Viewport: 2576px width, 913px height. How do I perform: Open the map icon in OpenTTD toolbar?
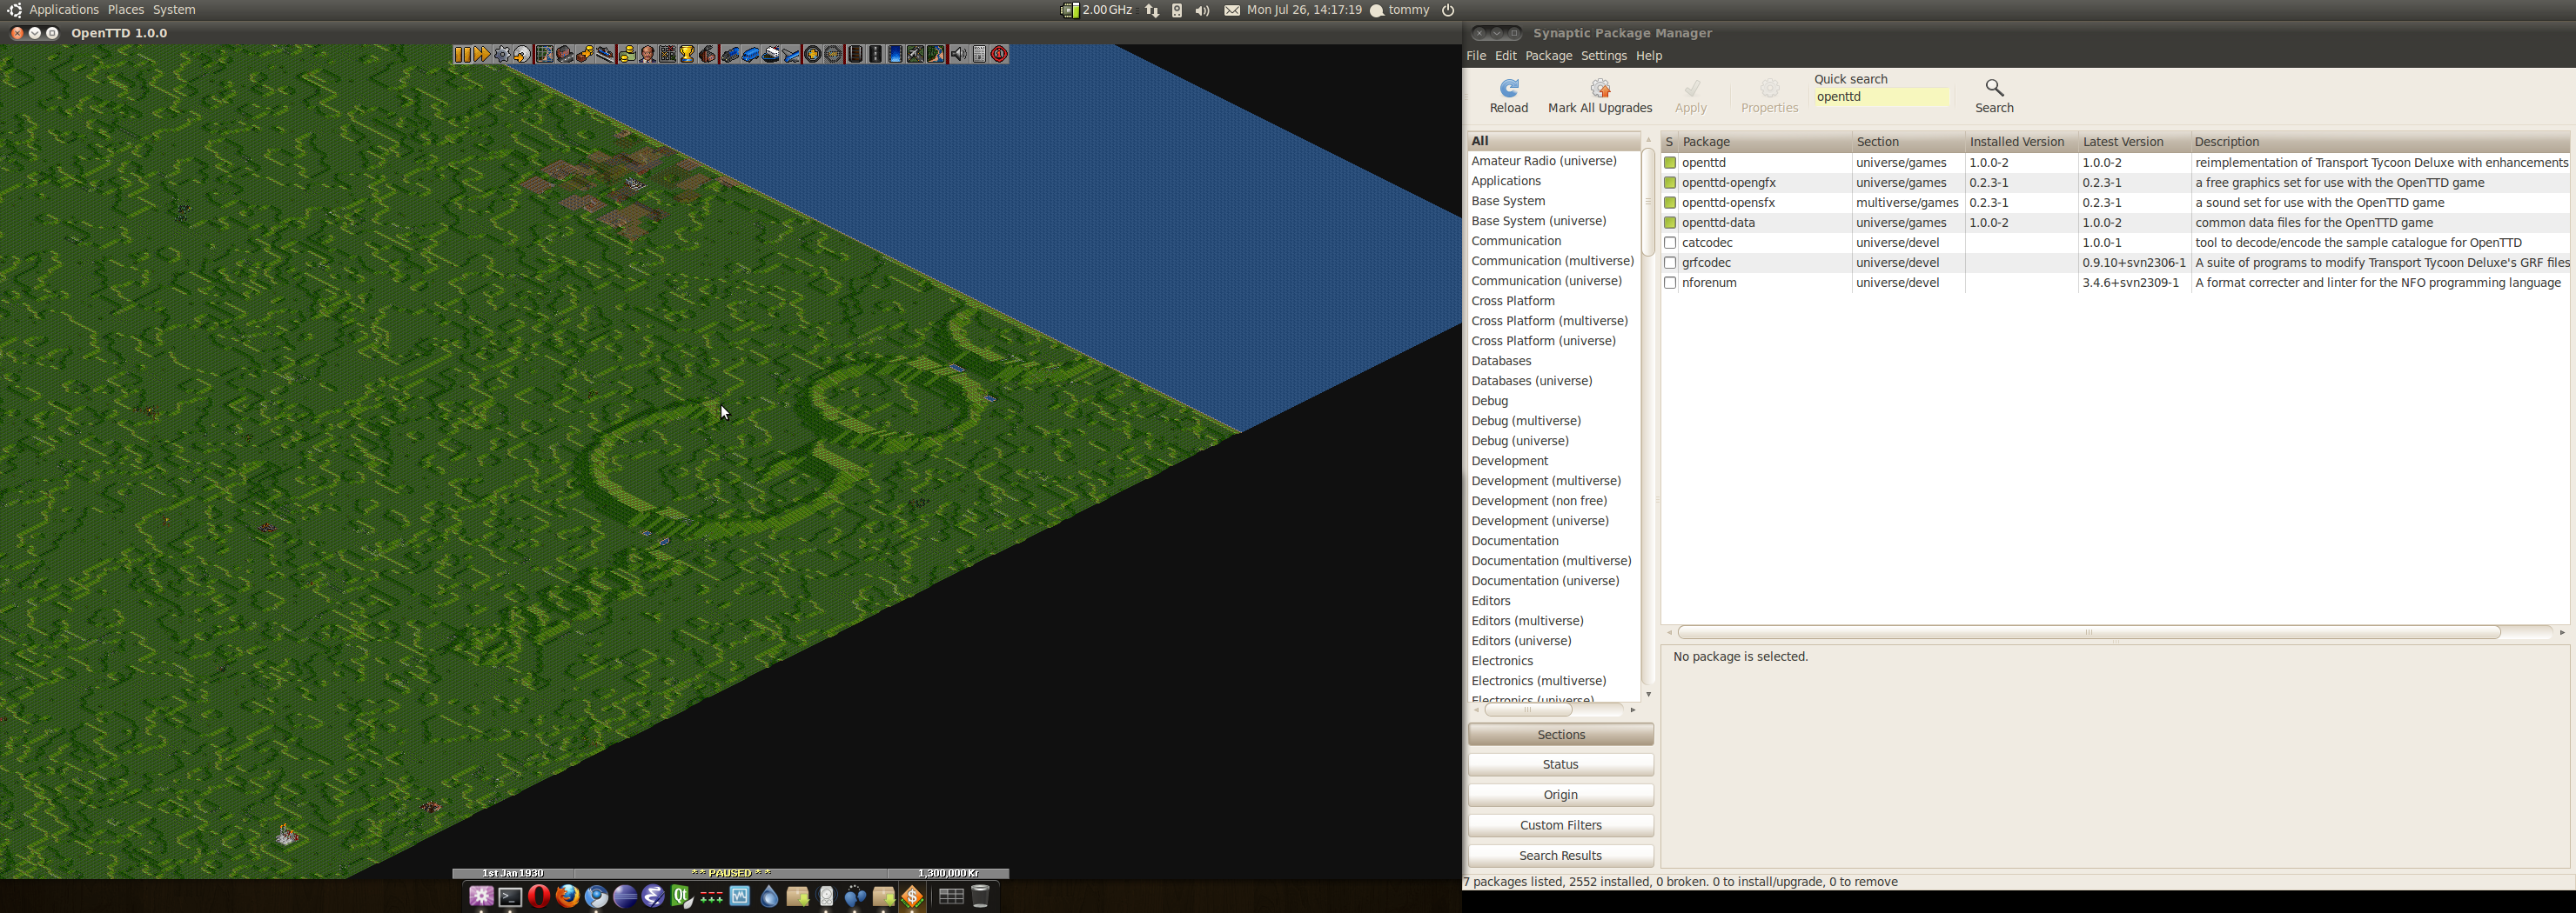coord(545,54)
